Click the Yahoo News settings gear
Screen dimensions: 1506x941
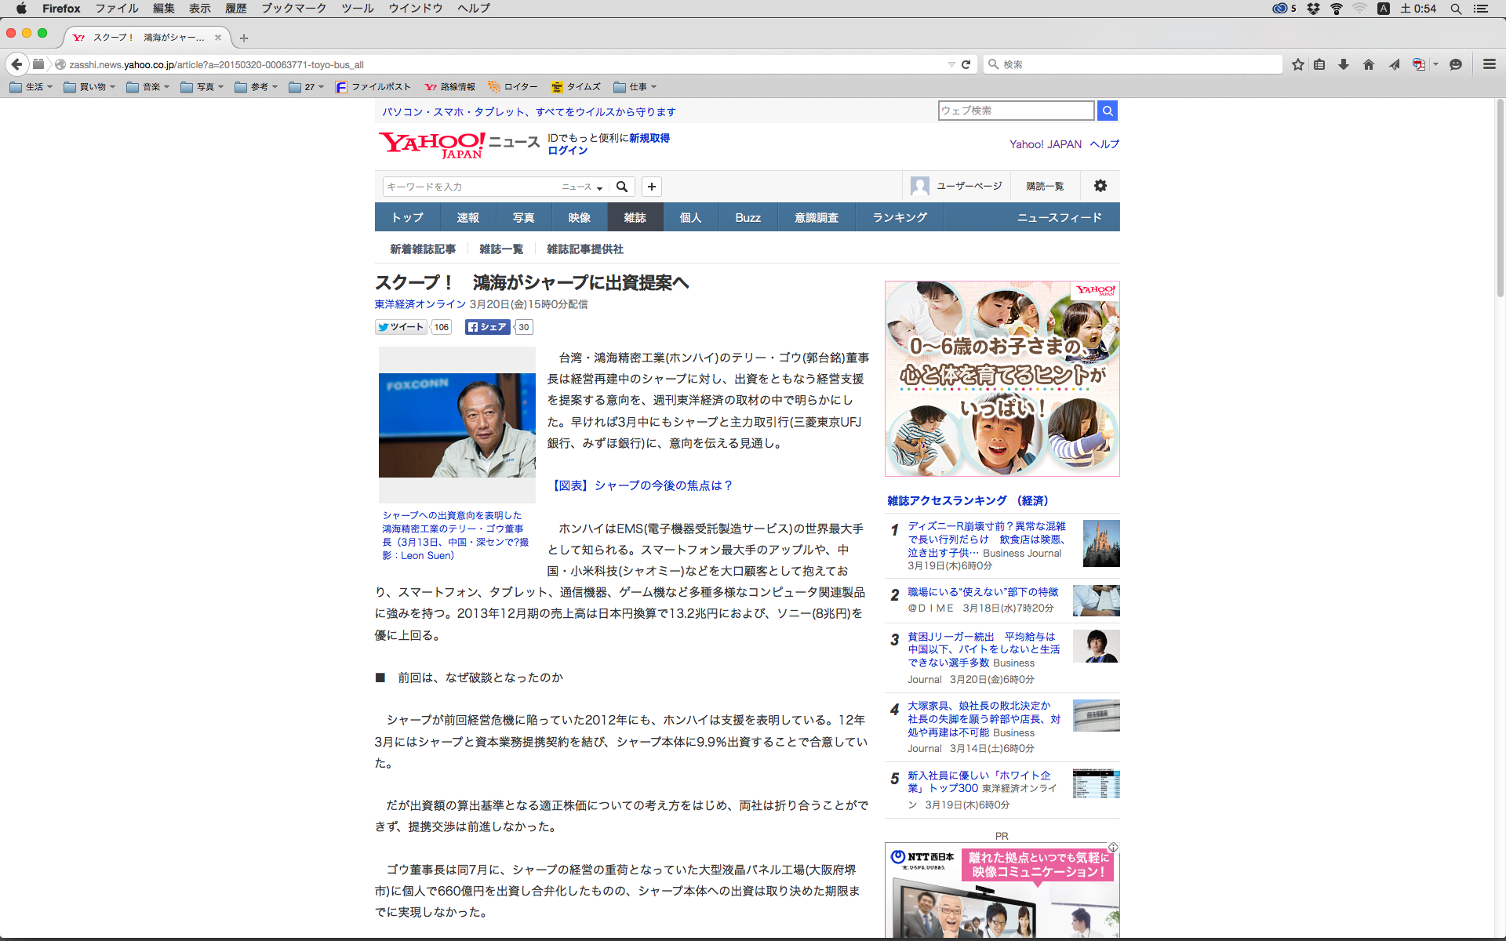pos(1100,186)
